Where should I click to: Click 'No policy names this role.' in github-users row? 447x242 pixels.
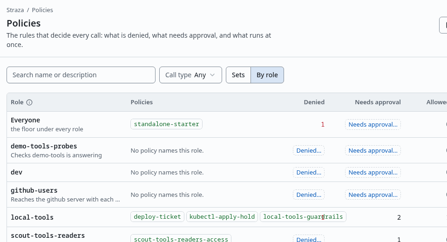click(167, 195)
